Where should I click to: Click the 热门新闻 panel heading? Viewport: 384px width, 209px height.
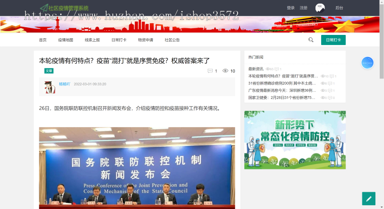click(x=256, y=57)
